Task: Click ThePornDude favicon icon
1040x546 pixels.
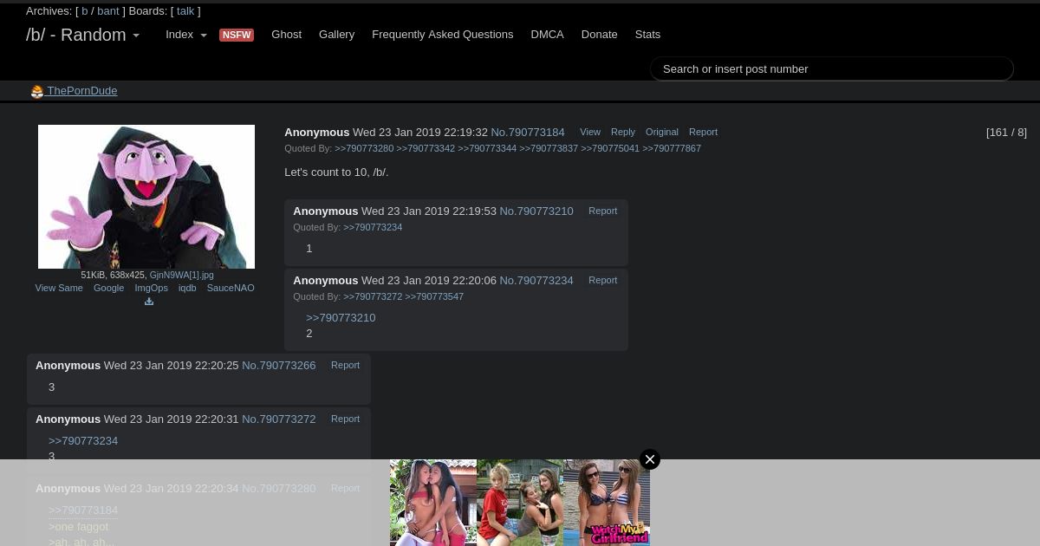Action: [37, 92]
